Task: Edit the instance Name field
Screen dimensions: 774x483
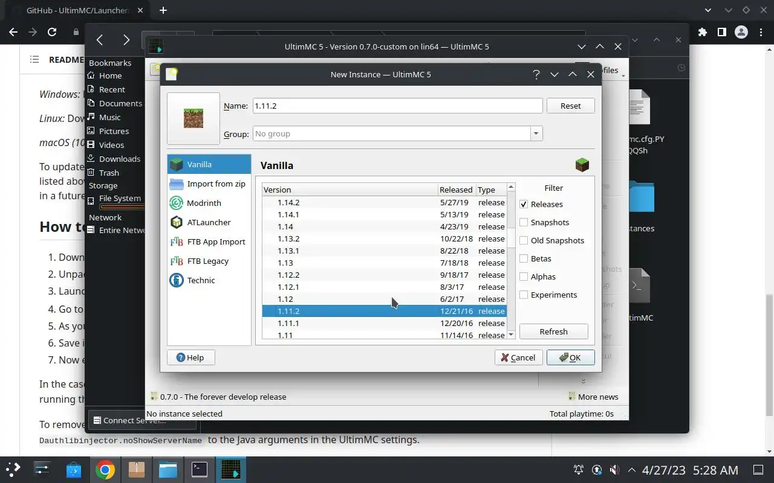Action: pos(397,106)
